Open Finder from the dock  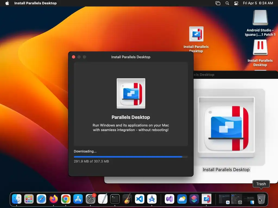(17, 199)
